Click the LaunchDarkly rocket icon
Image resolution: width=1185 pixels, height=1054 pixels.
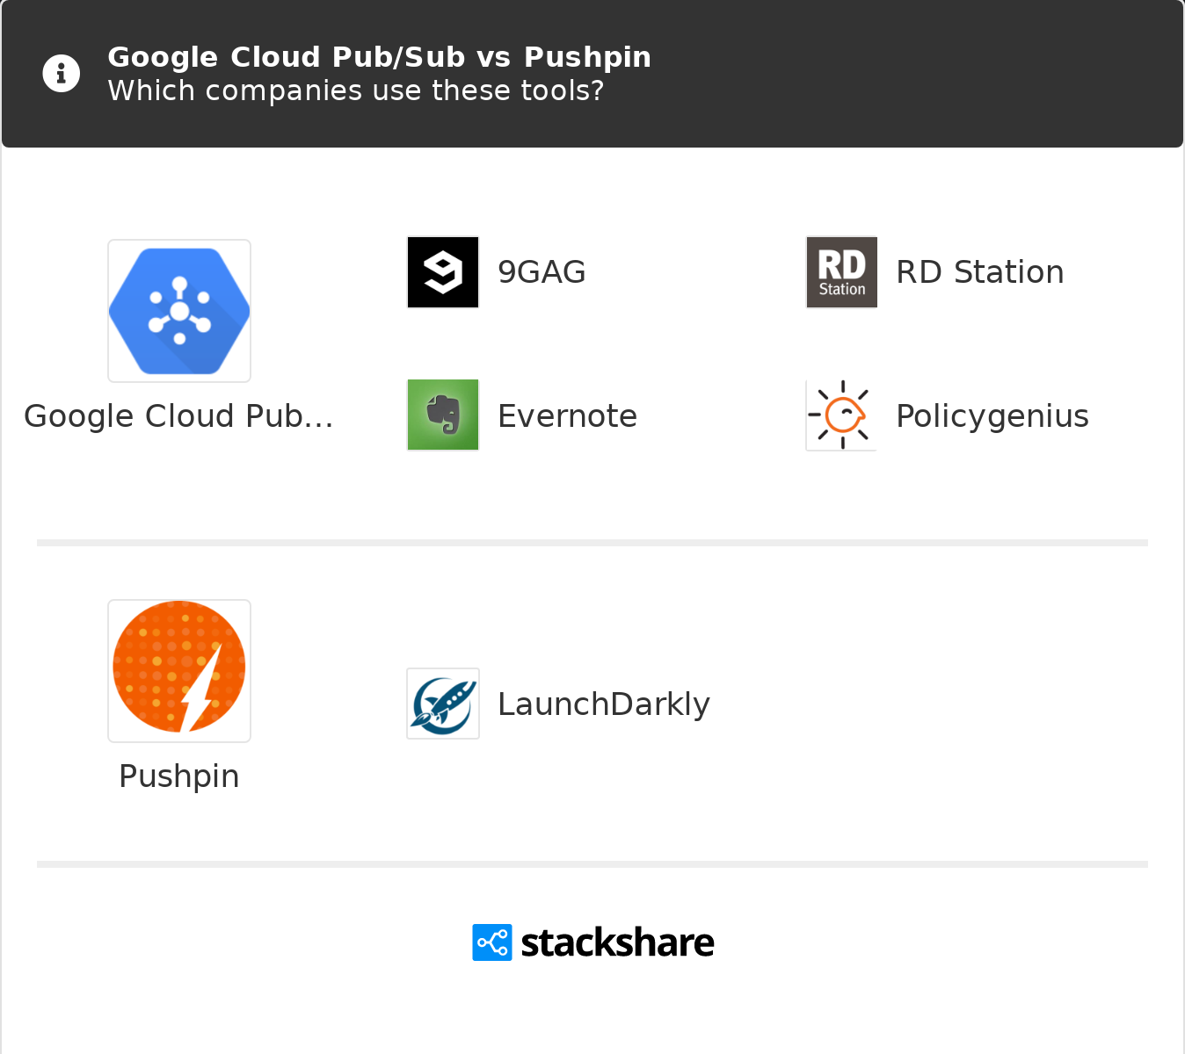(x=443, y=704)
